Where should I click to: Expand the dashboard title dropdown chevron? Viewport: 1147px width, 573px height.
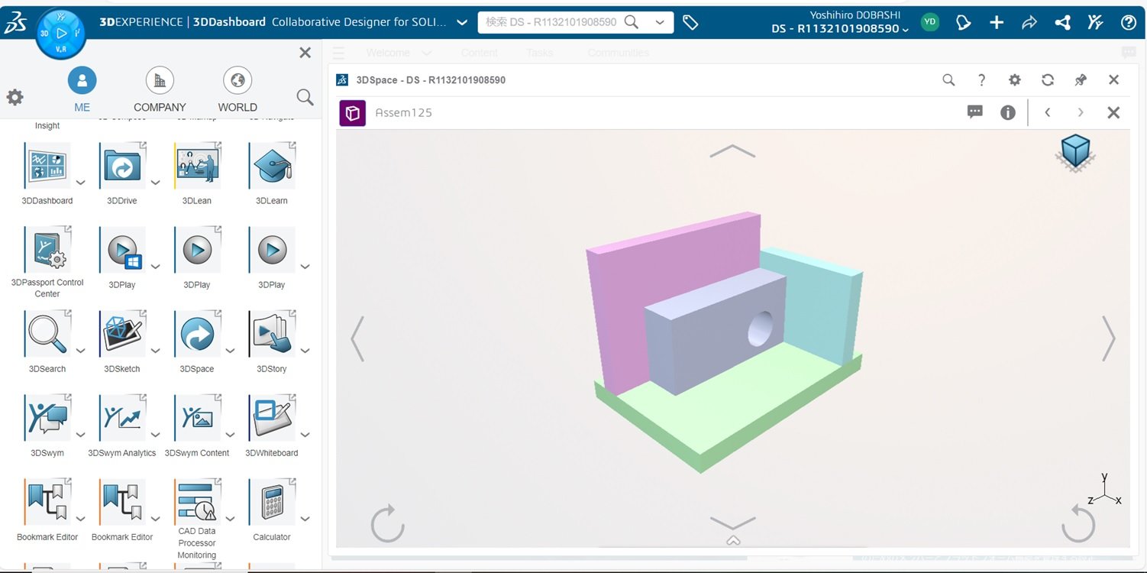tap(462, 23)
